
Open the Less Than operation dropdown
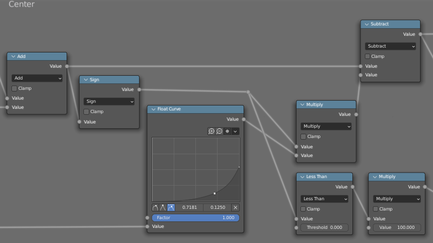[x=325, y=199]
